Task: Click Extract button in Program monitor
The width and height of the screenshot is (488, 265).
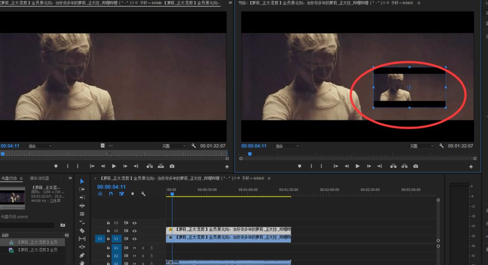Action: tap(404, 167)
